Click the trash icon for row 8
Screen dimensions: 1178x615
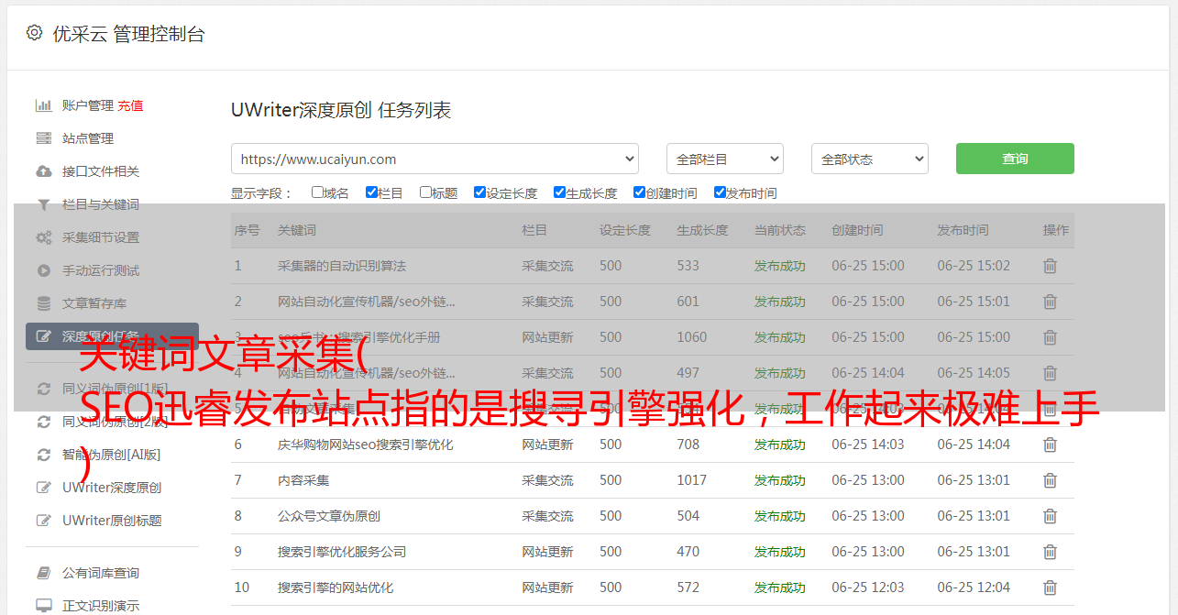(x=1050, y=516)
